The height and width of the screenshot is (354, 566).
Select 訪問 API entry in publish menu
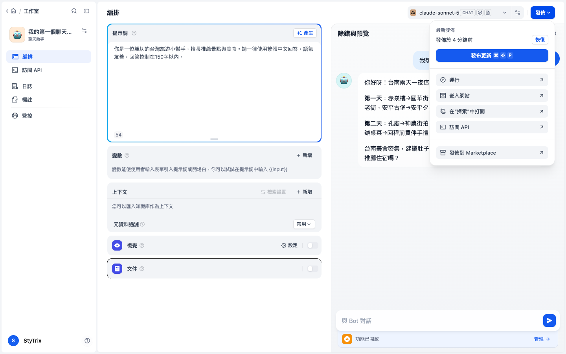click(492, 127)
